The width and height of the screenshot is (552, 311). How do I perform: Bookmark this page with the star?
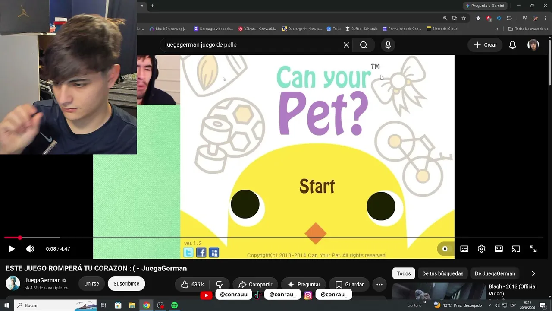(x=464, y=18)
